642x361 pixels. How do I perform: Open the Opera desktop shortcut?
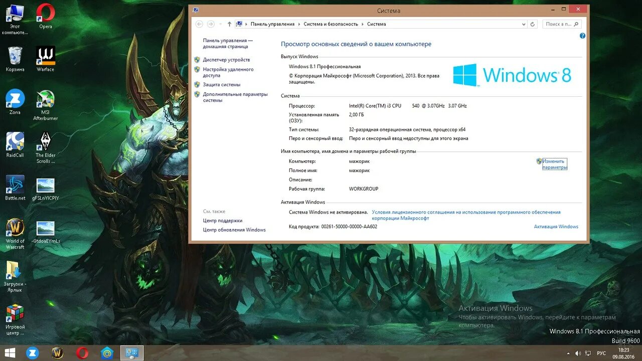coord(46,16)
